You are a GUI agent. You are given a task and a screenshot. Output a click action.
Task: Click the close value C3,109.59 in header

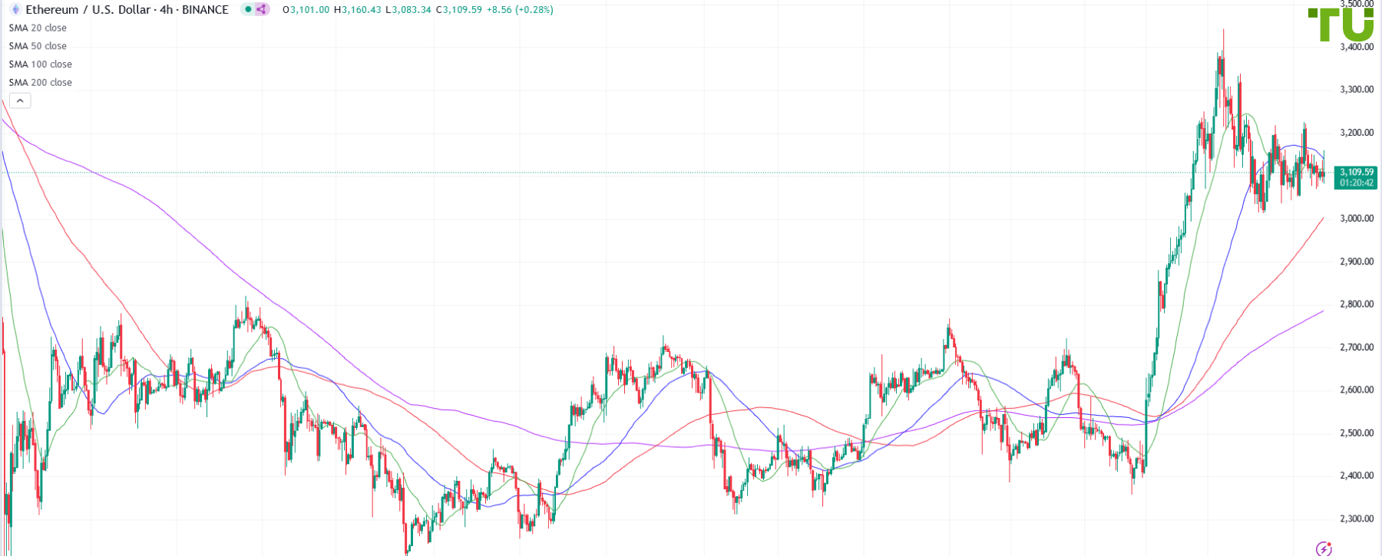click(x=458, y=10)
